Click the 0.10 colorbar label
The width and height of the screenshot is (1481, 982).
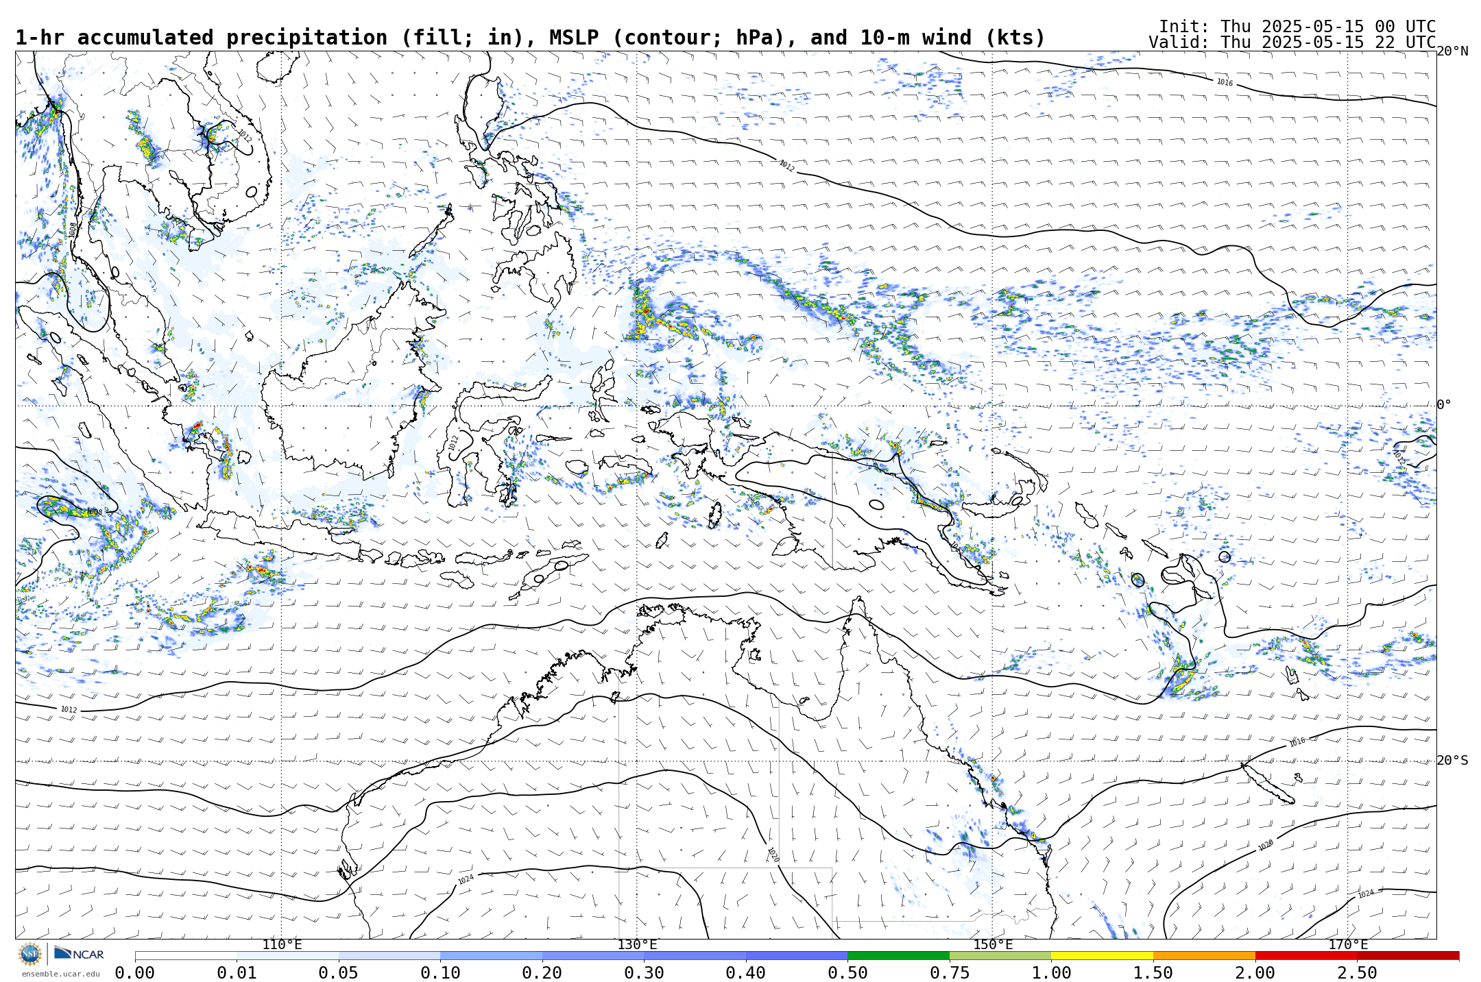pos(440,973)
